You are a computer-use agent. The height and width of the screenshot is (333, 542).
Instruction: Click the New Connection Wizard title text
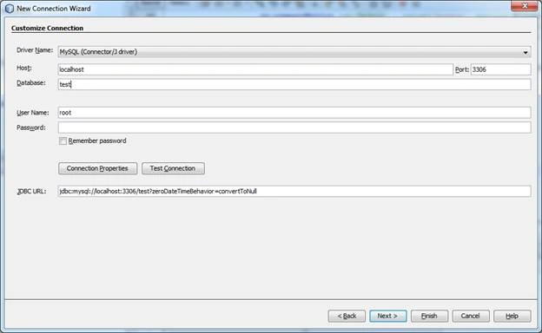[x=54, y=9]
